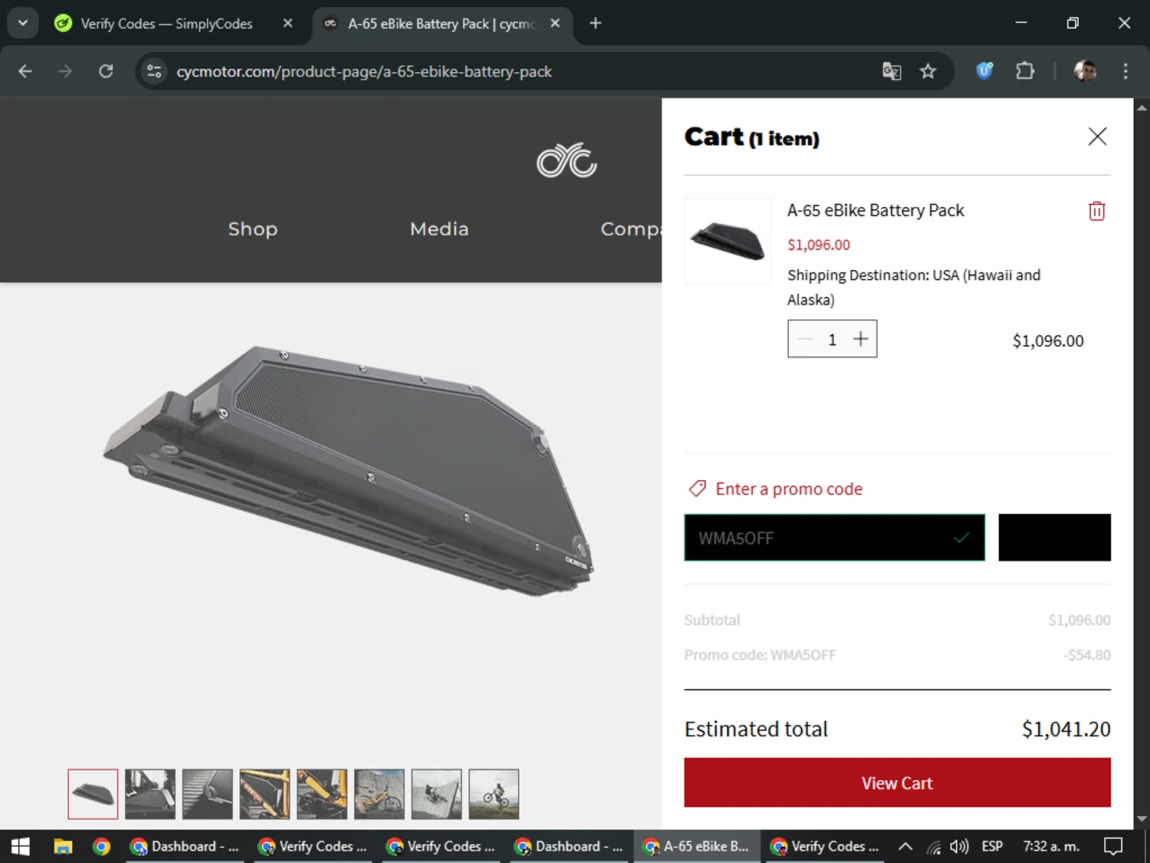Switch to first Dashboard taskbar window

tap(185, 846)
